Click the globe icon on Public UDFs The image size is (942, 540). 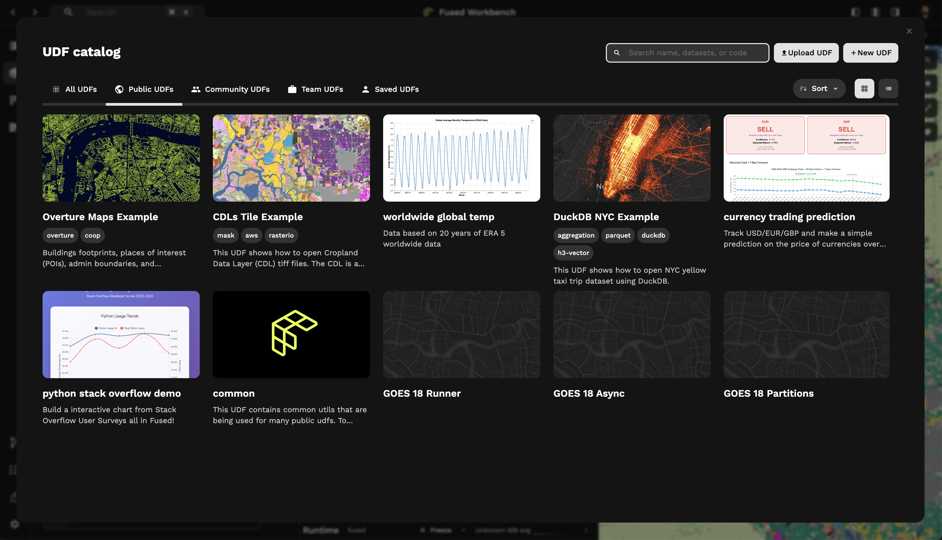pos(119,89)
